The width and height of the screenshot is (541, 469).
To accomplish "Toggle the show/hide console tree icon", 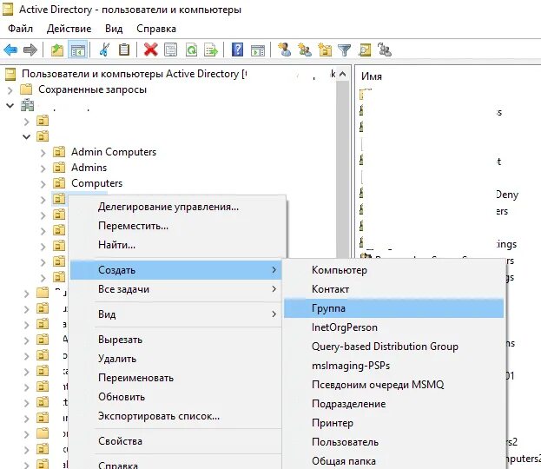I will tap(77, 50).
